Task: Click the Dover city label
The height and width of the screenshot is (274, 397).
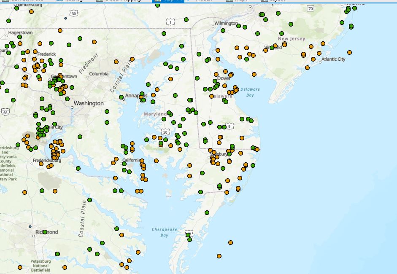Action: pyautogui.click(x=224, y=78)
